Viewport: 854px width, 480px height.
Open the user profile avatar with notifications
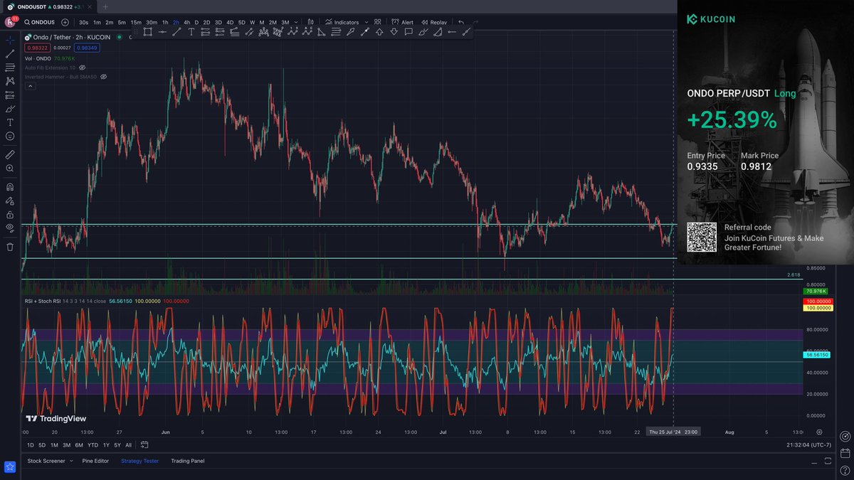11,21
